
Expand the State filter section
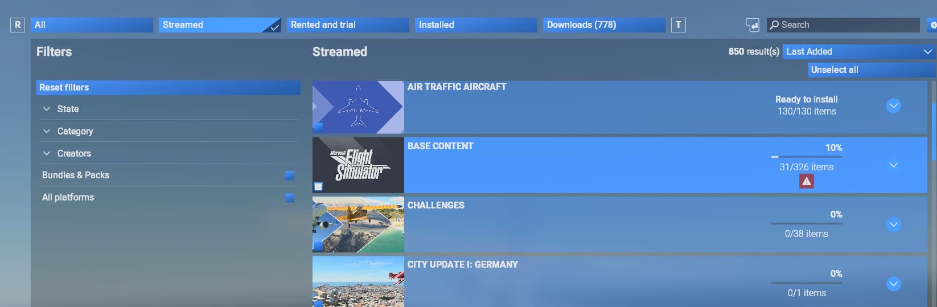click(x=169, y=109)
